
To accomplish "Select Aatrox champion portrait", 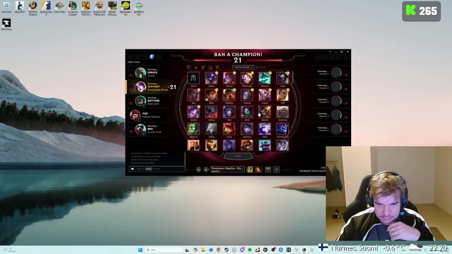I will [x=211, y=112].
